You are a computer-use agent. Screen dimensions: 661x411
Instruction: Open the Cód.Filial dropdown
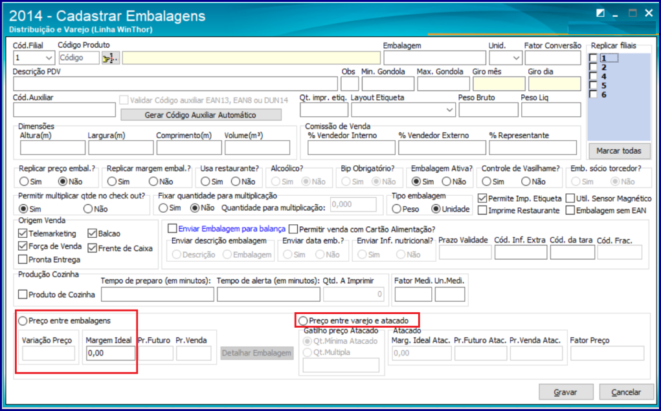click(x=49, y=58)
